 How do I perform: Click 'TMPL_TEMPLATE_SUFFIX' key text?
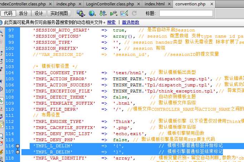(64, 103)
